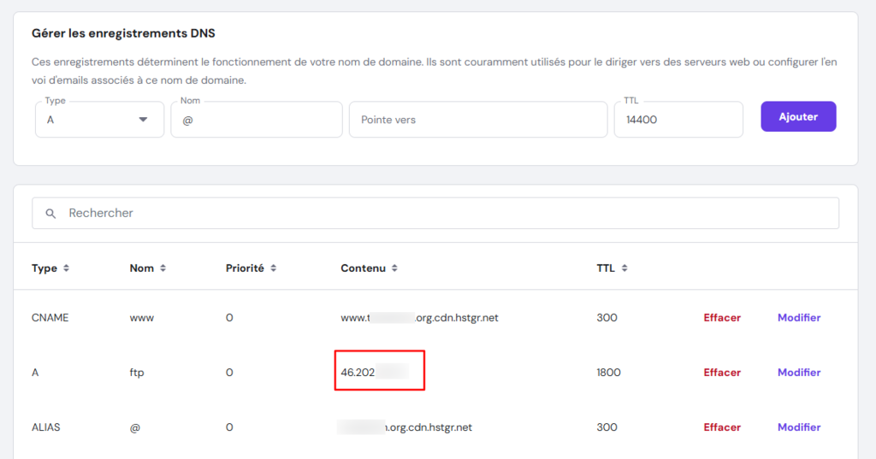Click the www CNAME content value
876x459 pixels.
pyautogui.click(x=419, y=318)
